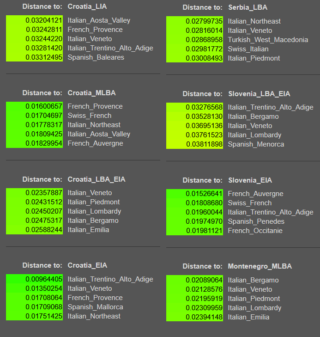Select distance value 0.03312495

click(x=44, y=57)
